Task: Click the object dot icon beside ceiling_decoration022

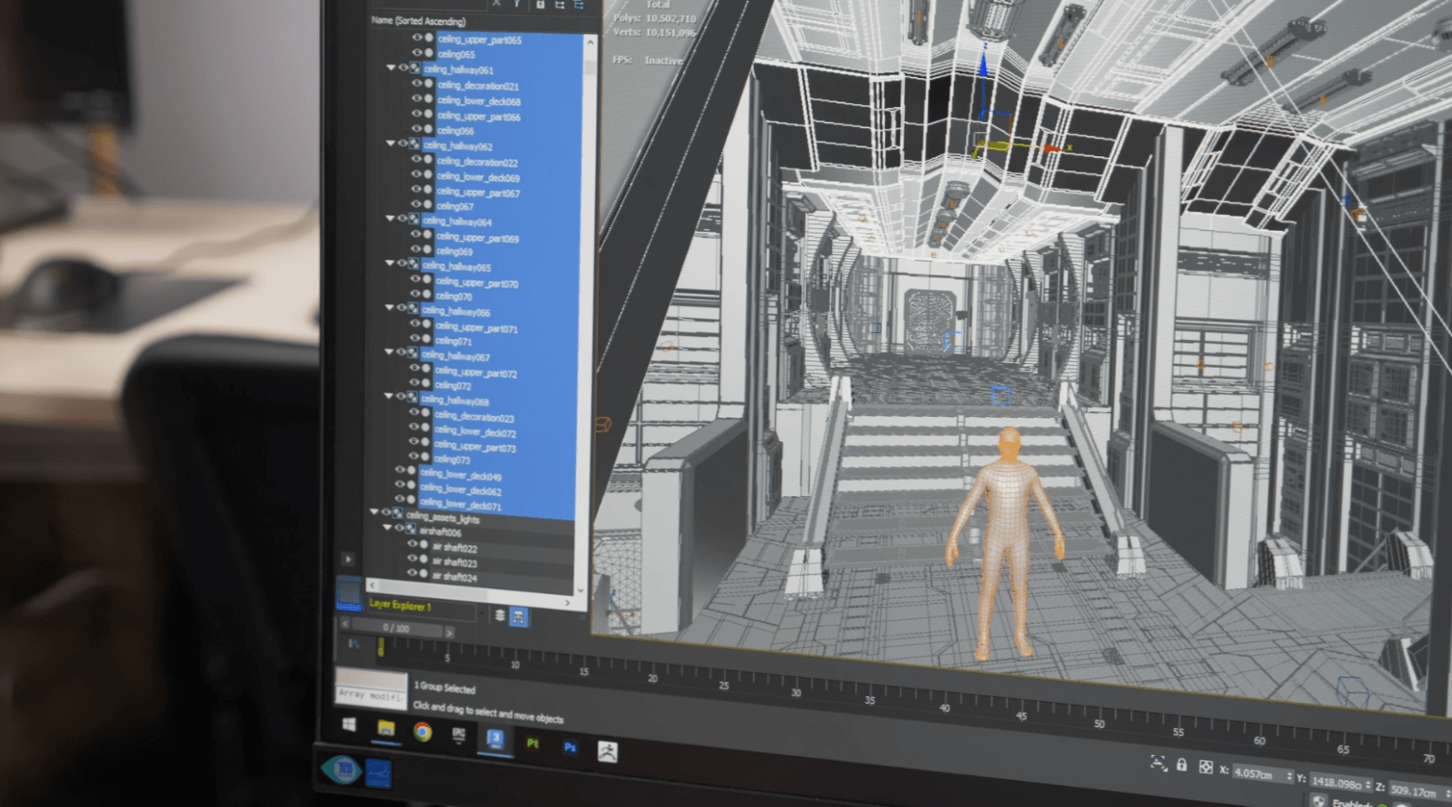Action: (x=428, y=160)
